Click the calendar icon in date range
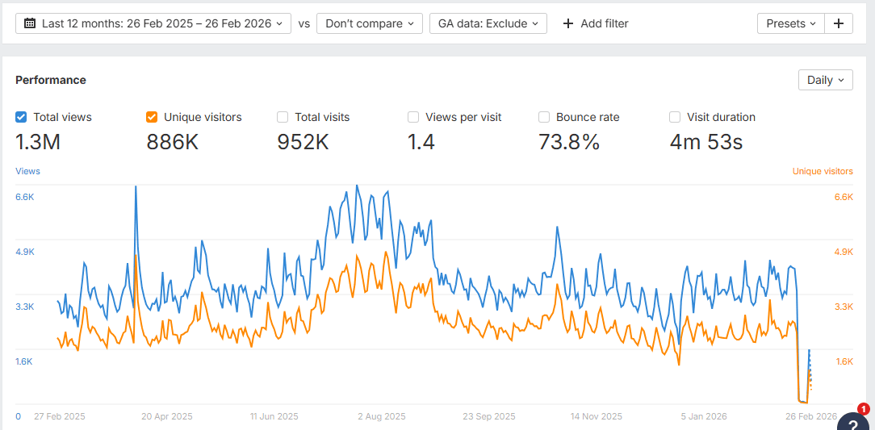This screenshot has height=430, width=875. coord(30,23)
